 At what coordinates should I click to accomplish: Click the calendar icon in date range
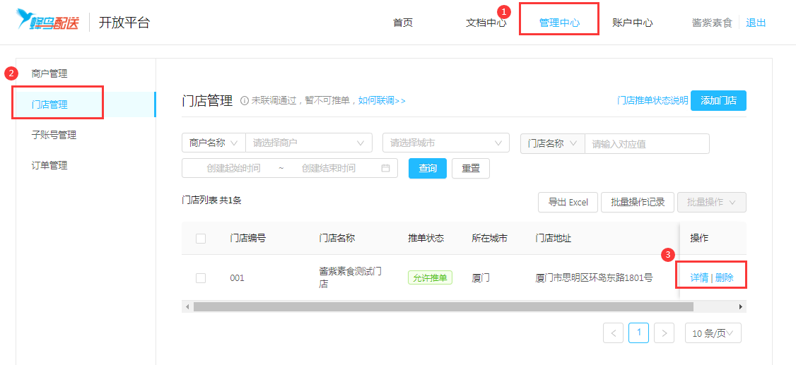pyautogui.click(x=385, y=168)
